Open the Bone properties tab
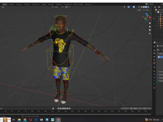163x122 pixels. (154, 84)
